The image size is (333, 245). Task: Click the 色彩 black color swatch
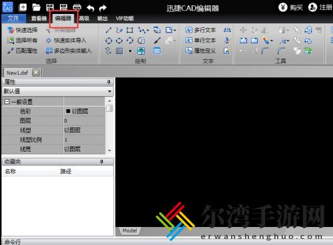[x=68, y=111]
